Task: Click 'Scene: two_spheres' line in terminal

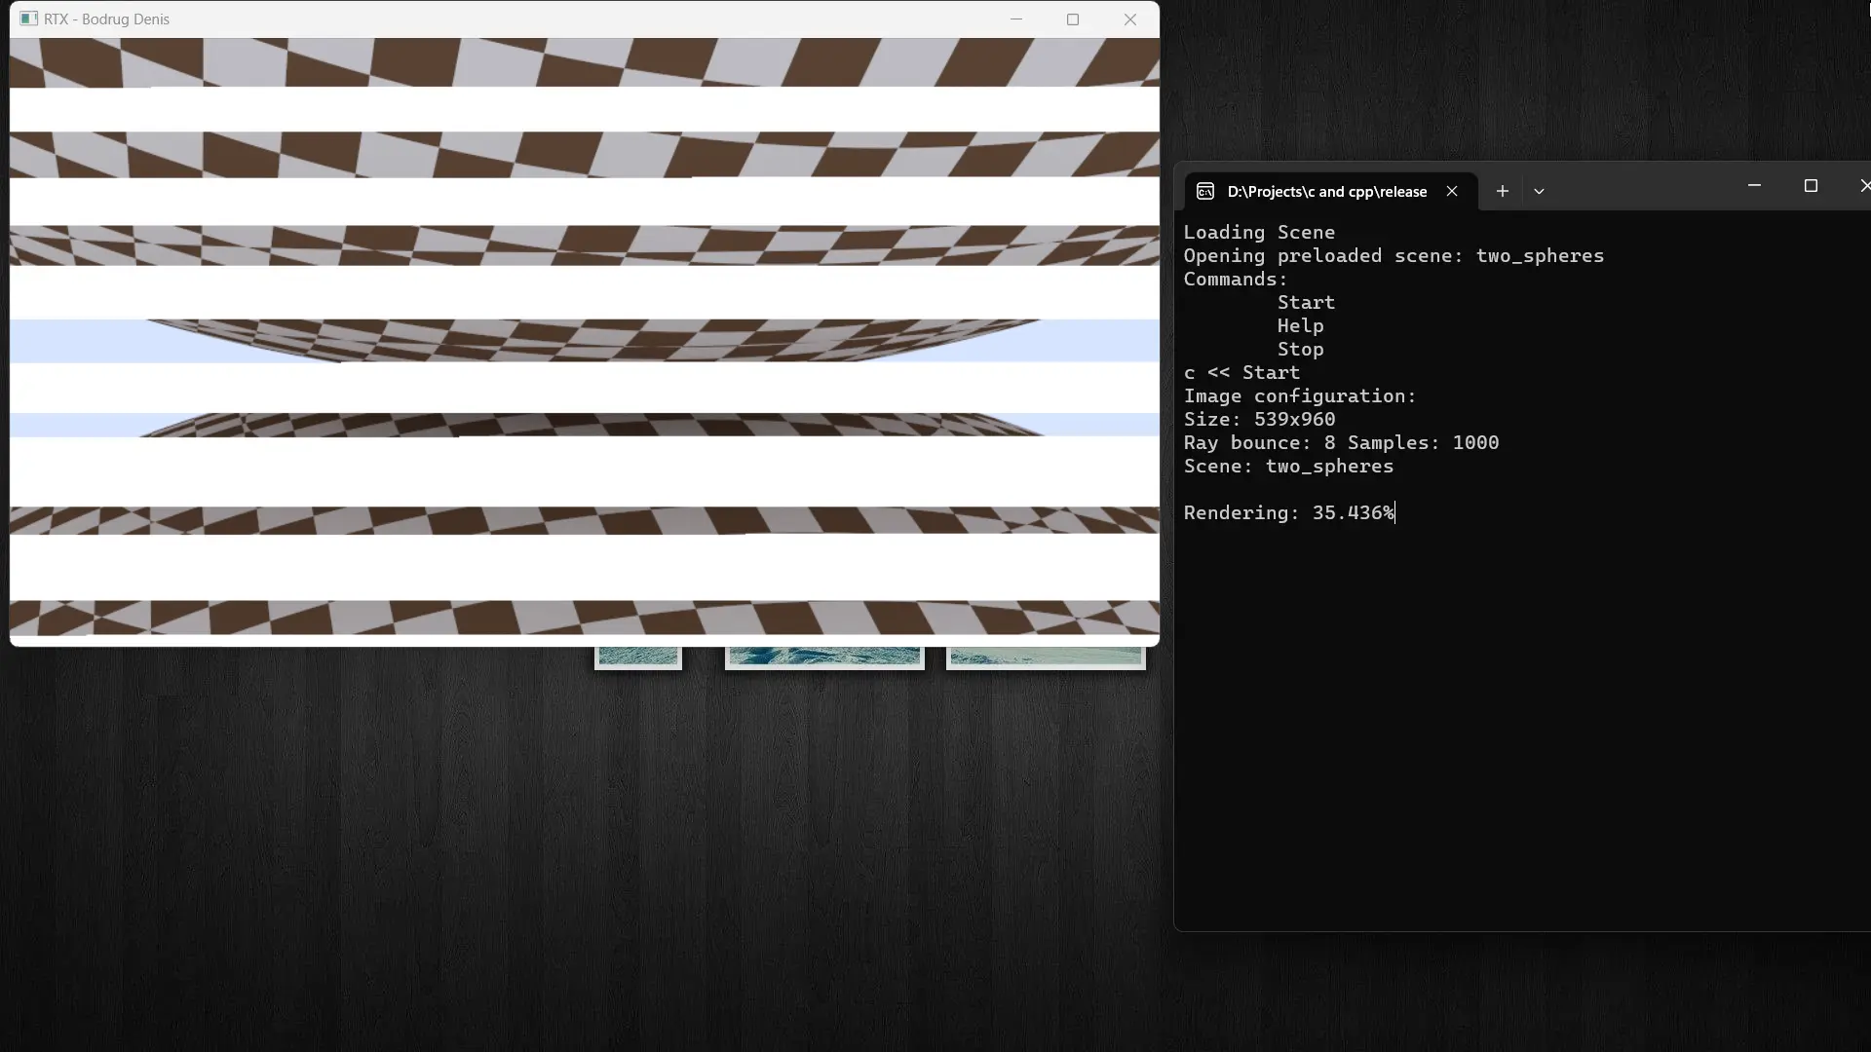Action: point(1288,466)
